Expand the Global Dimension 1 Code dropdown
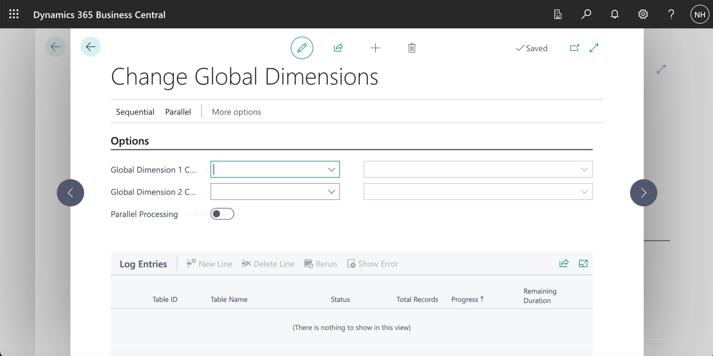Viewport: 713px width, 356px height. tap(331, 169)
